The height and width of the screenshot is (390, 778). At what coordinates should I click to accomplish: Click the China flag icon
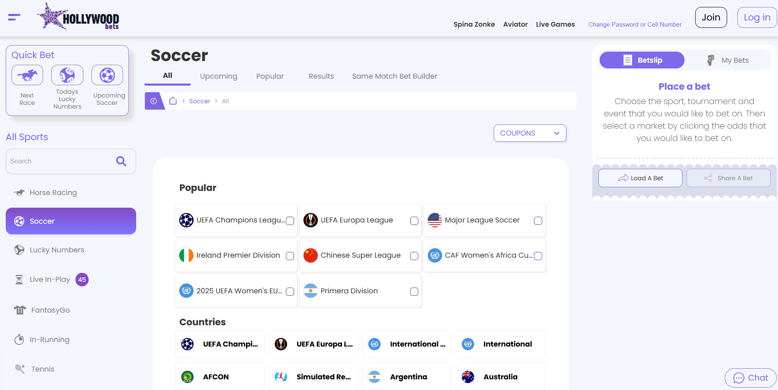click(311, 256)
